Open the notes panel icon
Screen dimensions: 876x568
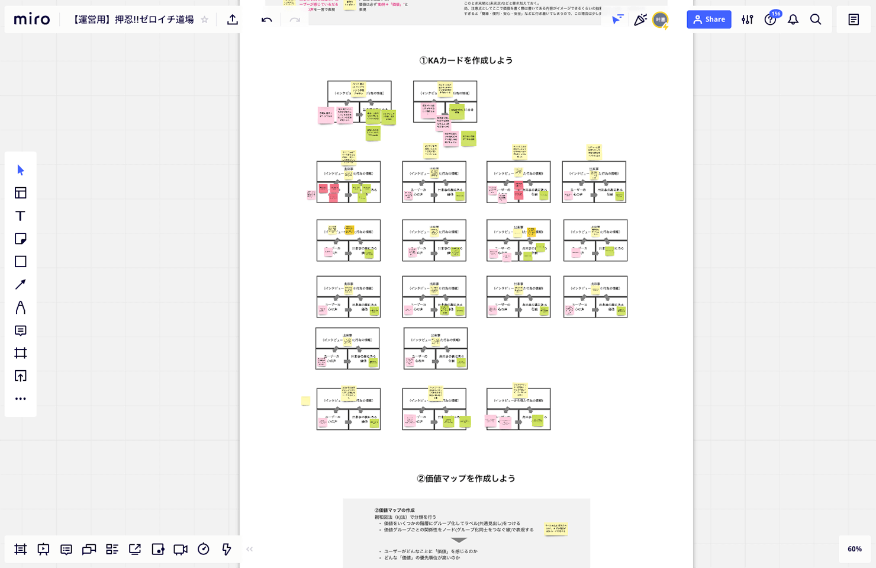[x=854, y=20]
